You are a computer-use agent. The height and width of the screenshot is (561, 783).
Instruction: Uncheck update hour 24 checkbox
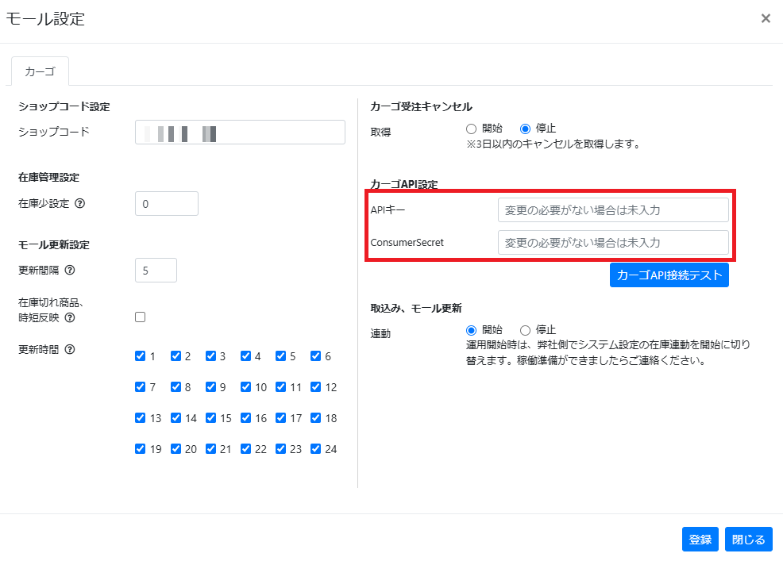tap(315, 448)
